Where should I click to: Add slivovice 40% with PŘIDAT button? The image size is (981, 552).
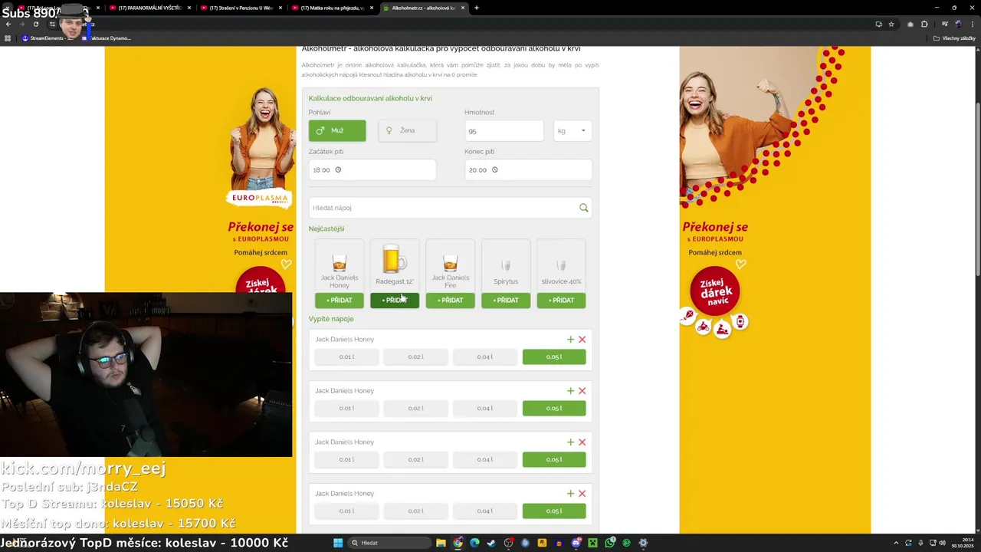coord(561,301)
